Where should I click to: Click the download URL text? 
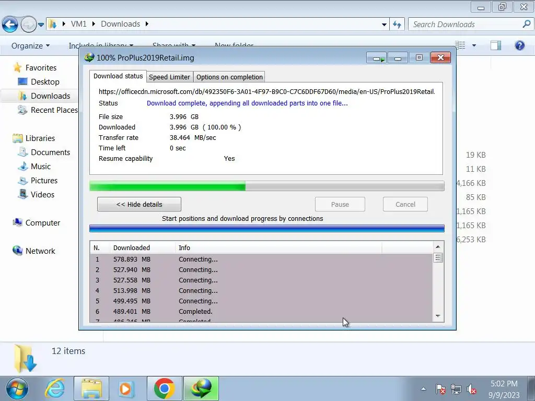267,92
